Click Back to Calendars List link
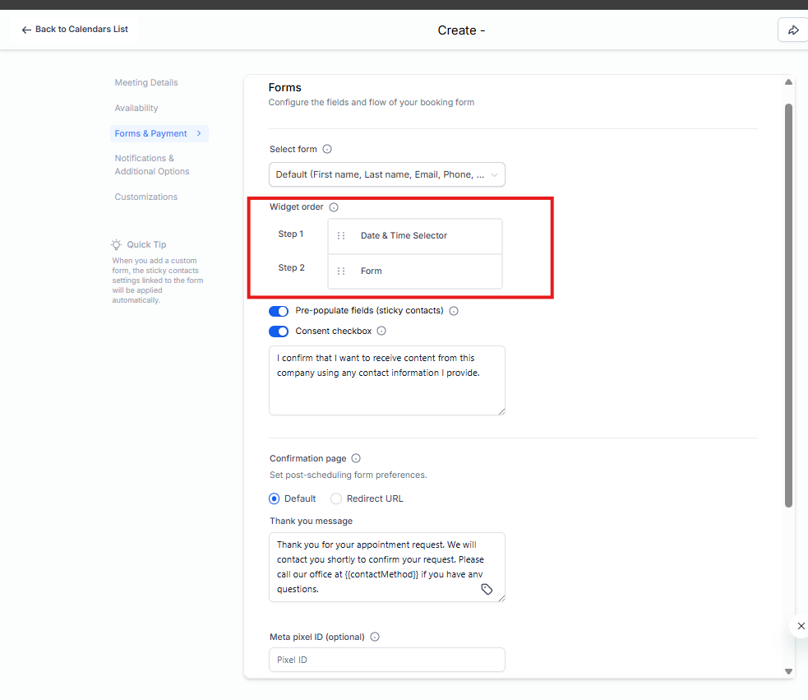 pyautogui.click(x=75, y=30)
